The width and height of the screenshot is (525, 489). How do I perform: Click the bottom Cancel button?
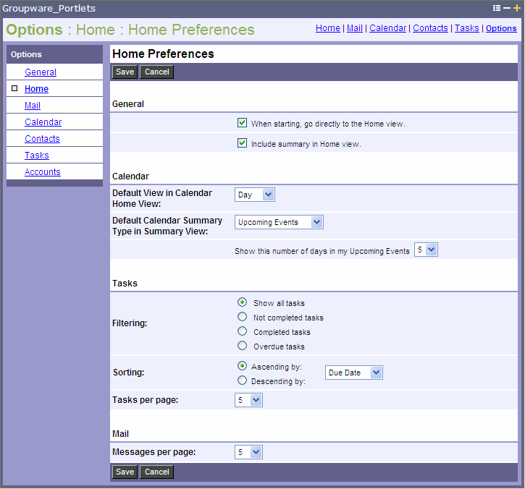[156, 472]
